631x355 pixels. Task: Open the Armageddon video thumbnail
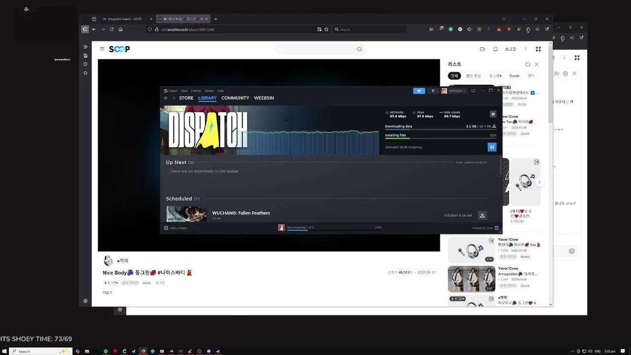click(x=471, y=279)
